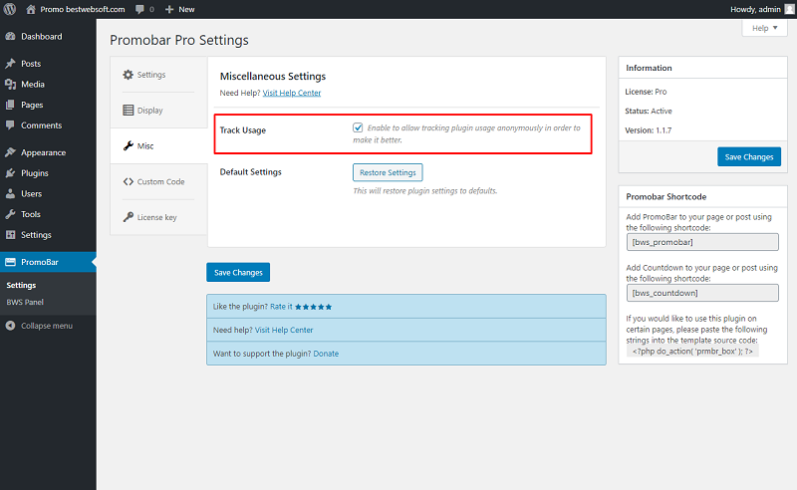Click the Display tab list icon

[x=129, y=111]
